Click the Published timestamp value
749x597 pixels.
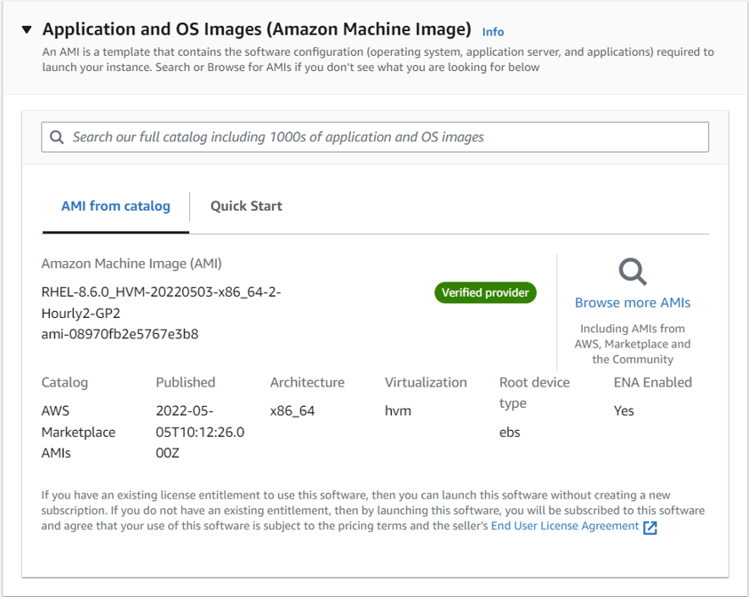click(x=200, y=432)
